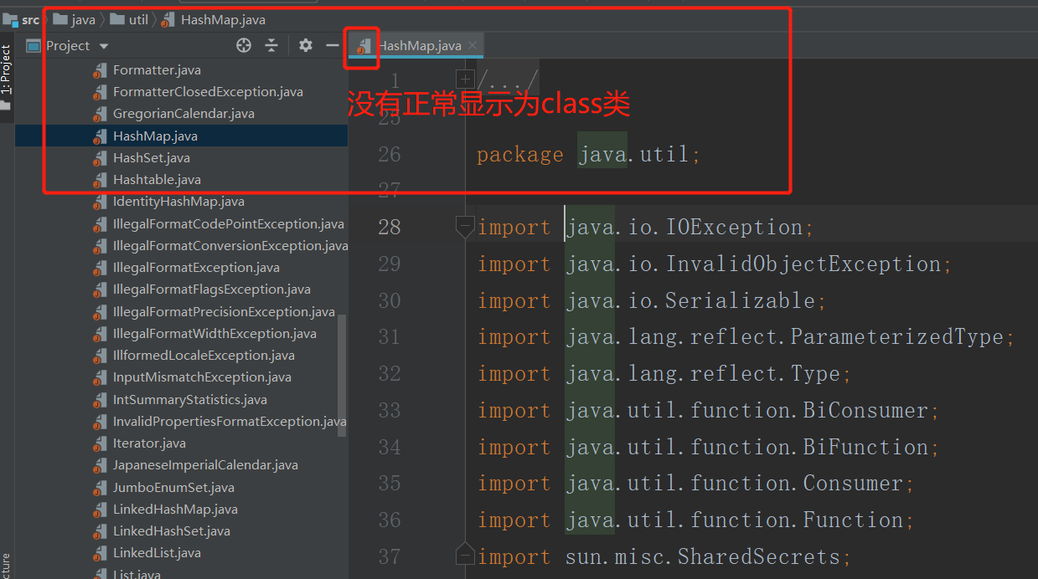The image size is (1038, 579).
Task: Click InvalidObjectException on line 29
Action: (803, 264)
